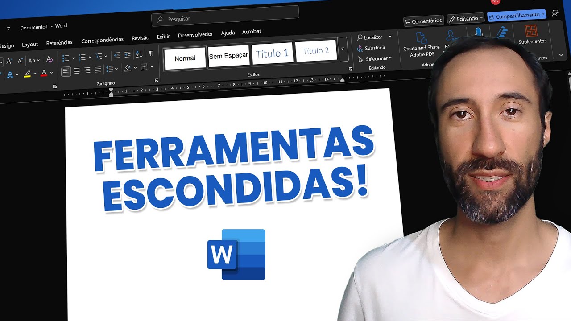Sort text with the A-Z icon
Screen dimensions: 571x321
139,54
